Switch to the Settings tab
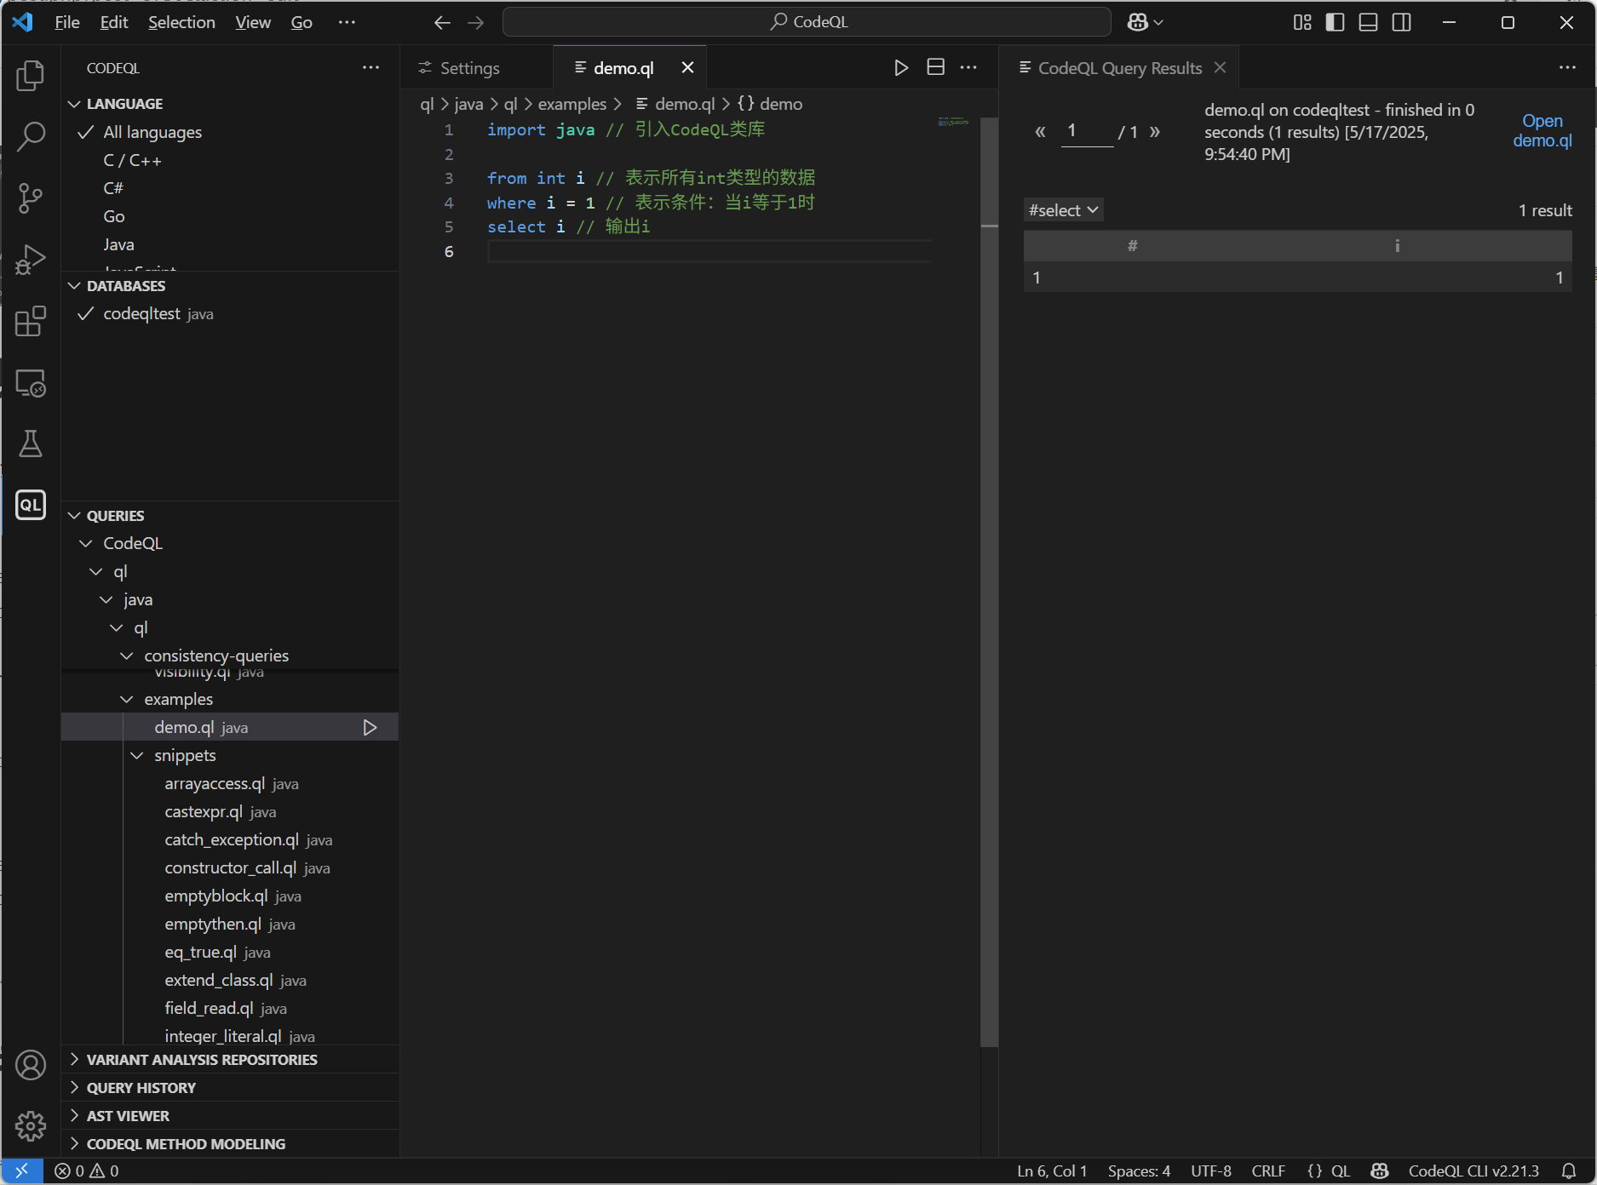This screenshot has height=1185, width=1597. (468, 67)
